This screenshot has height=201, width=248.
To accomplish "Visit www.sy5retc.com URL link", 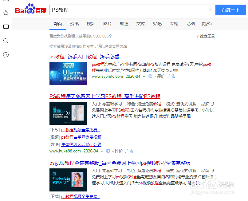I will point(107,77).
